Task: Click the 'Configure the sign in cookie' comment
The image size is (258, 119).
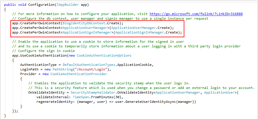Action: pyautogui.click(x=43, y=51)
